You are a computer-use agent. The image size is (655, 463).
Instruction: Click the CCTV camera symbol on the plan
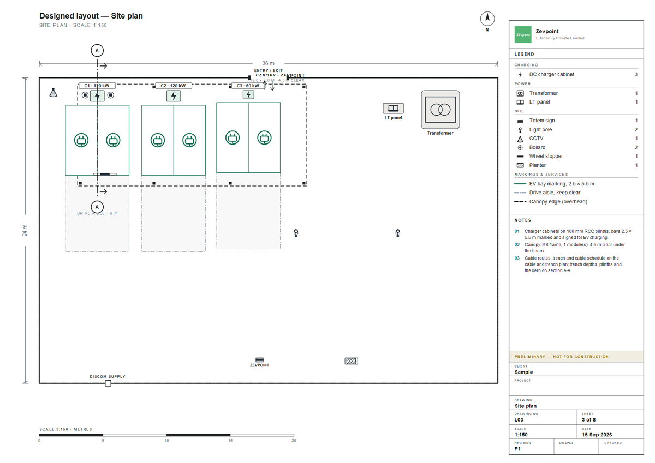(x=53, y=93)
